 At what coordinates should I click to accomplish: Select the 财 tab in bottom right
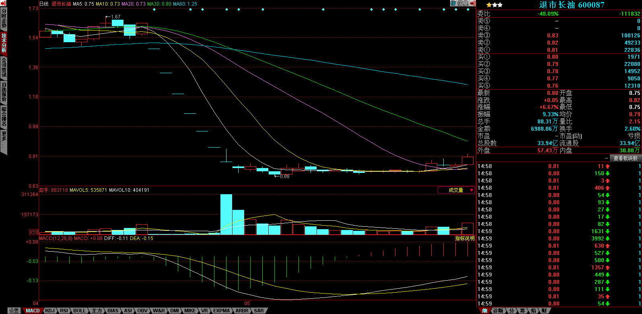tap(544, 311)
